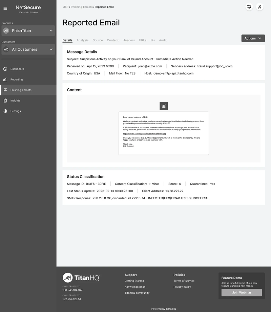
Task: Open the All Customers dropdown
Action: [28, 49]
